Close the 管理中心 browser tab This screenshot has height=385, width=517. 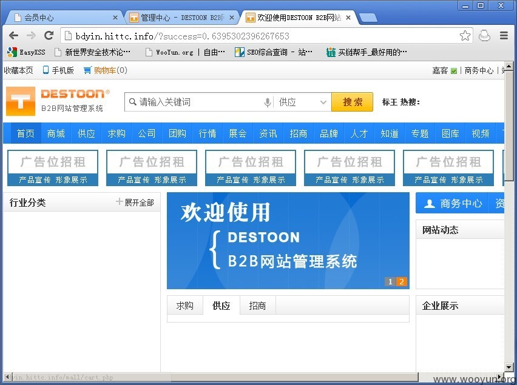232,18
